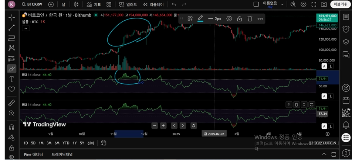The width and height of the screenshot is (352, 160).
Task: Open the watchlist panel in right sidebar
Action: [x=346, y=17]
